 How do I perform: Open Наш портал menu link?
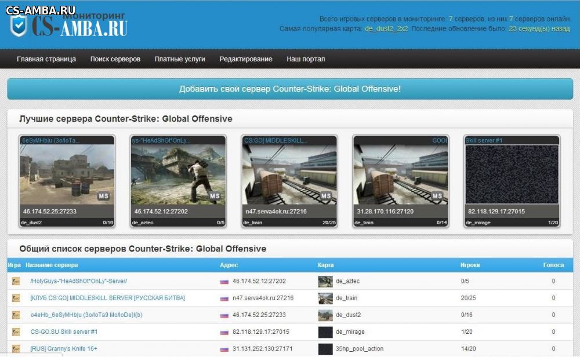tap(306, 59)
